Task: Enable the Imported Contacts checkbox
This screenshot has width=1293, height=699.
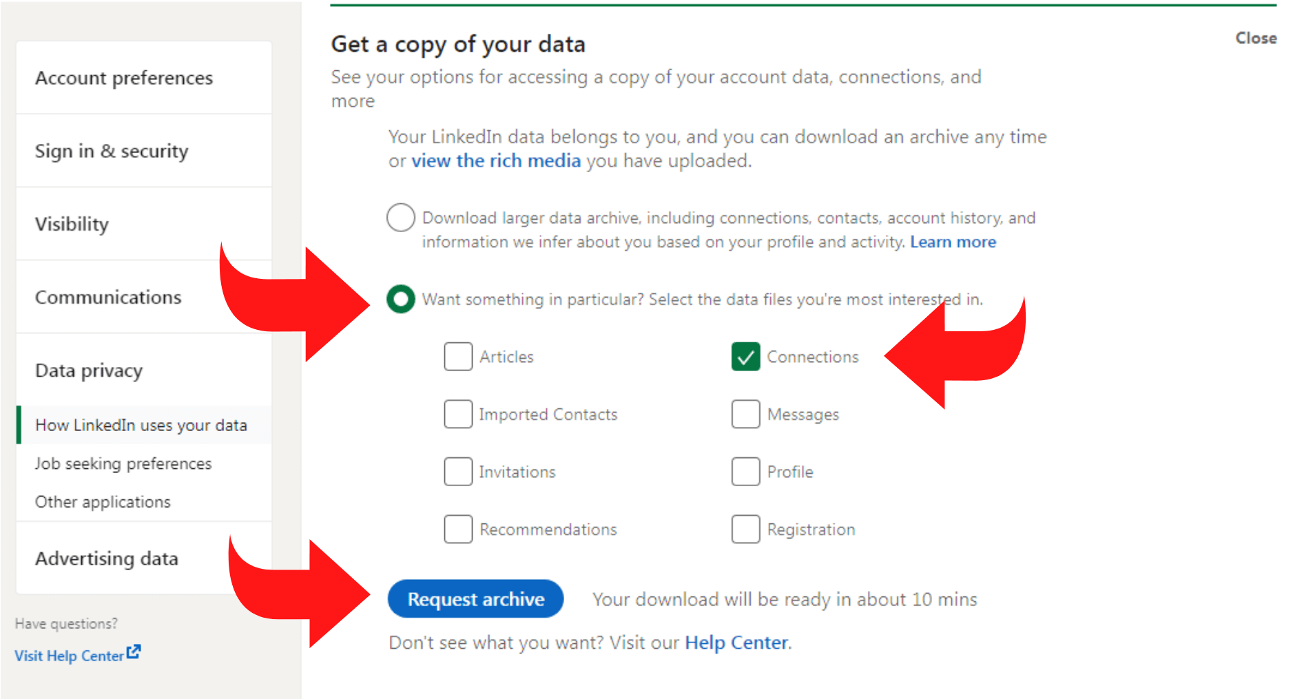Action: [x=458, y=415]
